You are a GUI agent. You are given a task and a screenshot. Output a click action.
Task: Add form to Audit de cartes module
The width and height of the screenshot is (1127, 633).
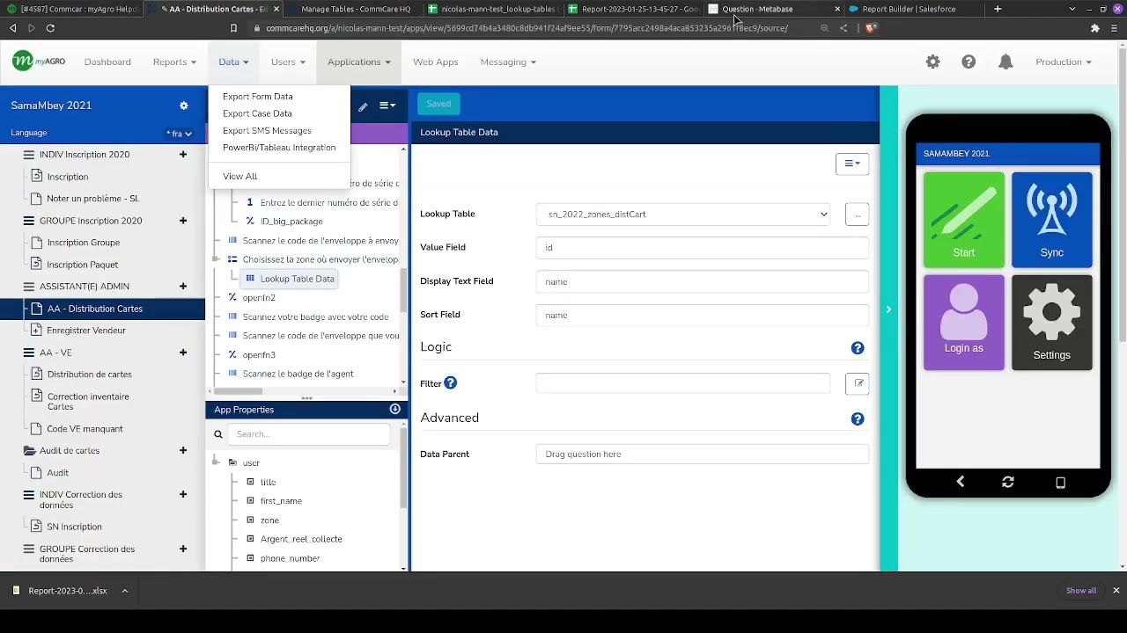click(x=183, y=450)
